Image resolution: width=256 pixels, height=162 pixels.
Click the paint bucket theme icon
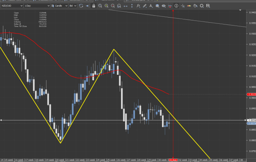[x=195, y=6]
